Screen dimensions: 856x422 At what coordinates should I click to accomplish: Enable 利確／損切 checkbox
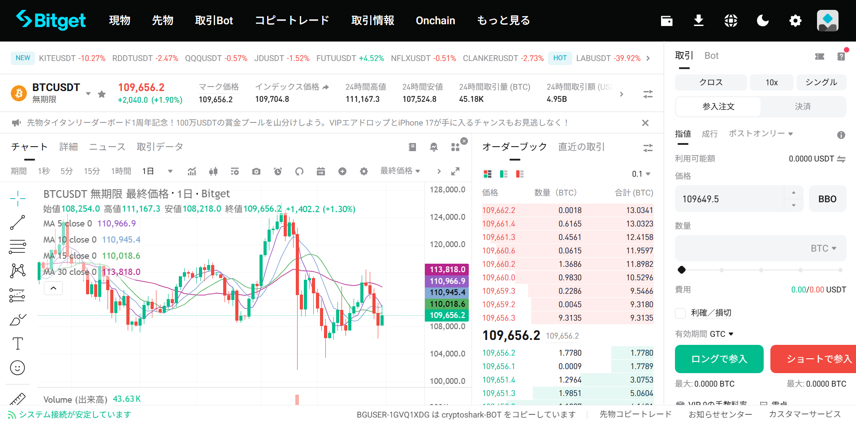[680, 313]
